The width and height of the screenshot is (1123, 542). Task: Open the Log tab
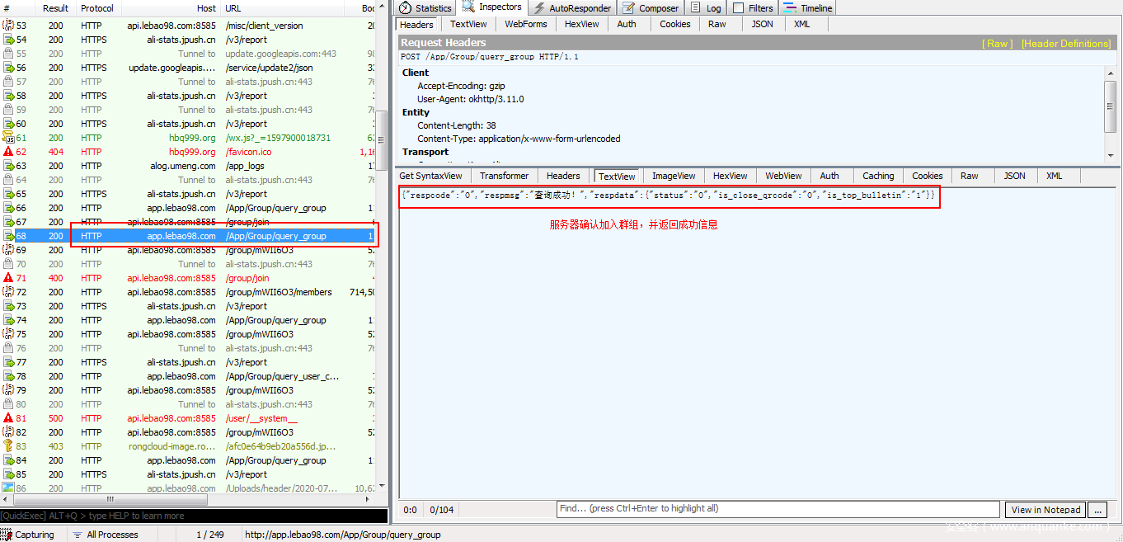[x=706, y=8]
